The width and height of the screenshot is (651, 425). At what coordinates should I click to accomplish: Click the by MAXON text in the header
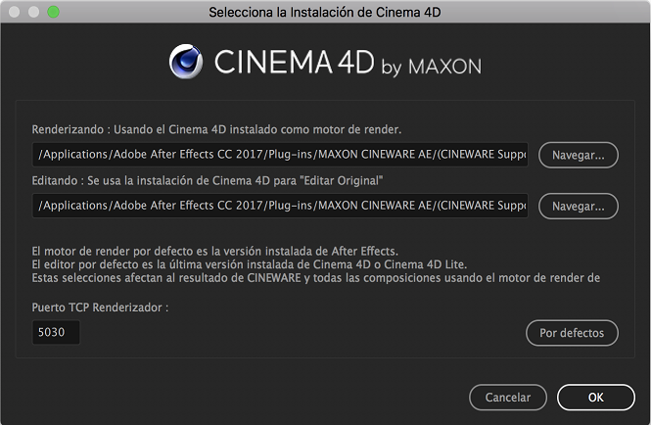point(431,66)
